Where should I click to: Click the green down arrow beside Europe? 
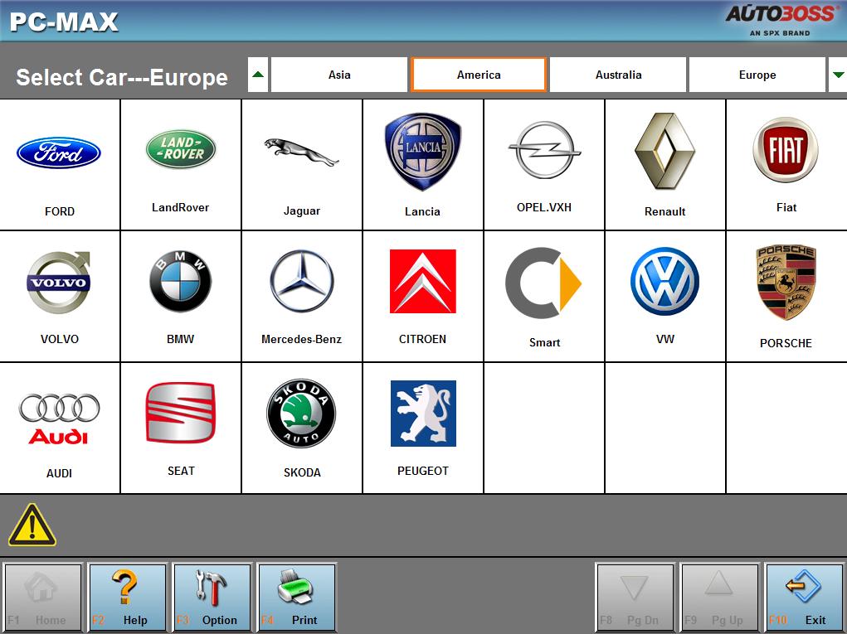point(838,75)
